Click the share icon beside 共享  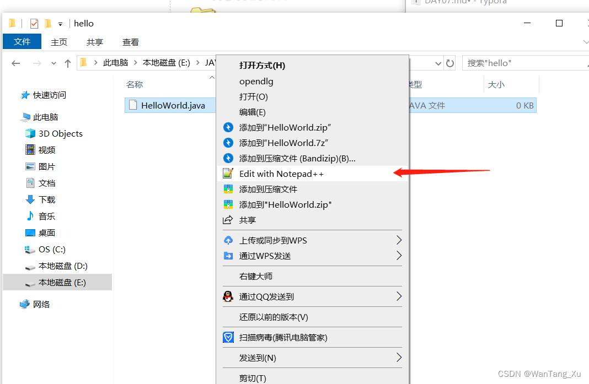tap(228, 220)
